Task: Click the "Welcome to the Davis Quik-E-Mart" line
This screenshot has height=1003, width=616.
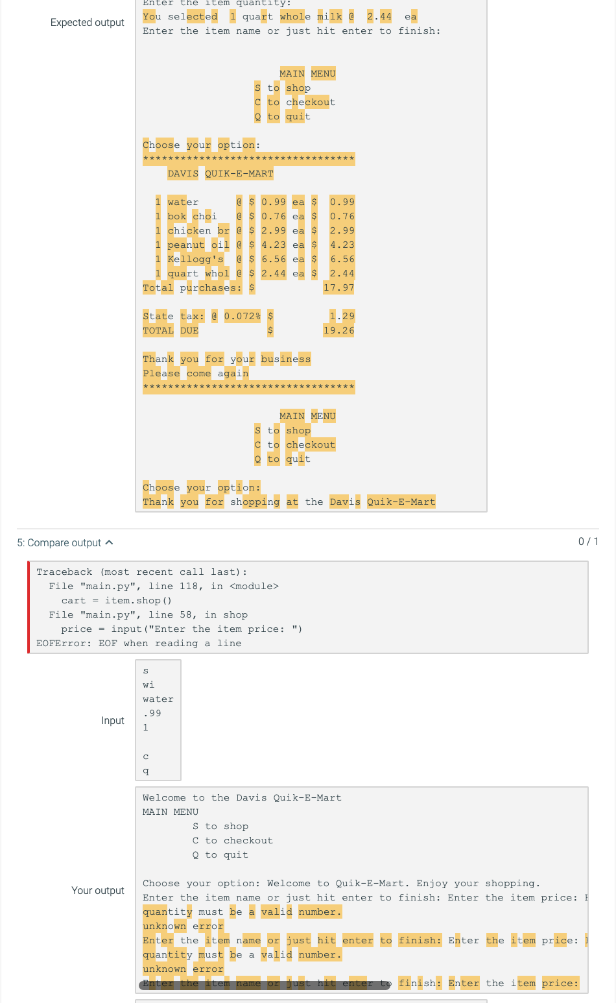Action: pyautogui.click(x=243, y=797)
